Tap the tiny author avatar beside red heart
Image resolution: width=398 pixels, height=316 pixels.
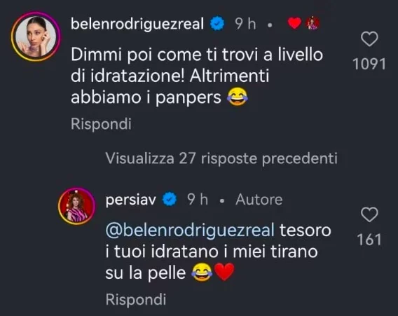pyautogui.click(x=313, y=23)
